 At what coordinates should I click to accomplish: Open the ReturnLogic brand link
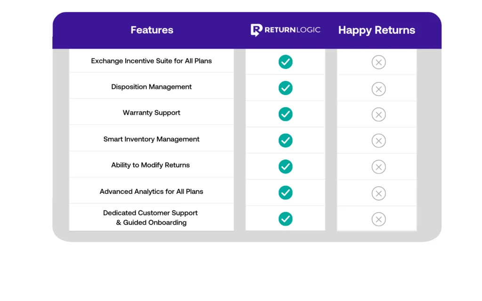[x=285, y=30]
